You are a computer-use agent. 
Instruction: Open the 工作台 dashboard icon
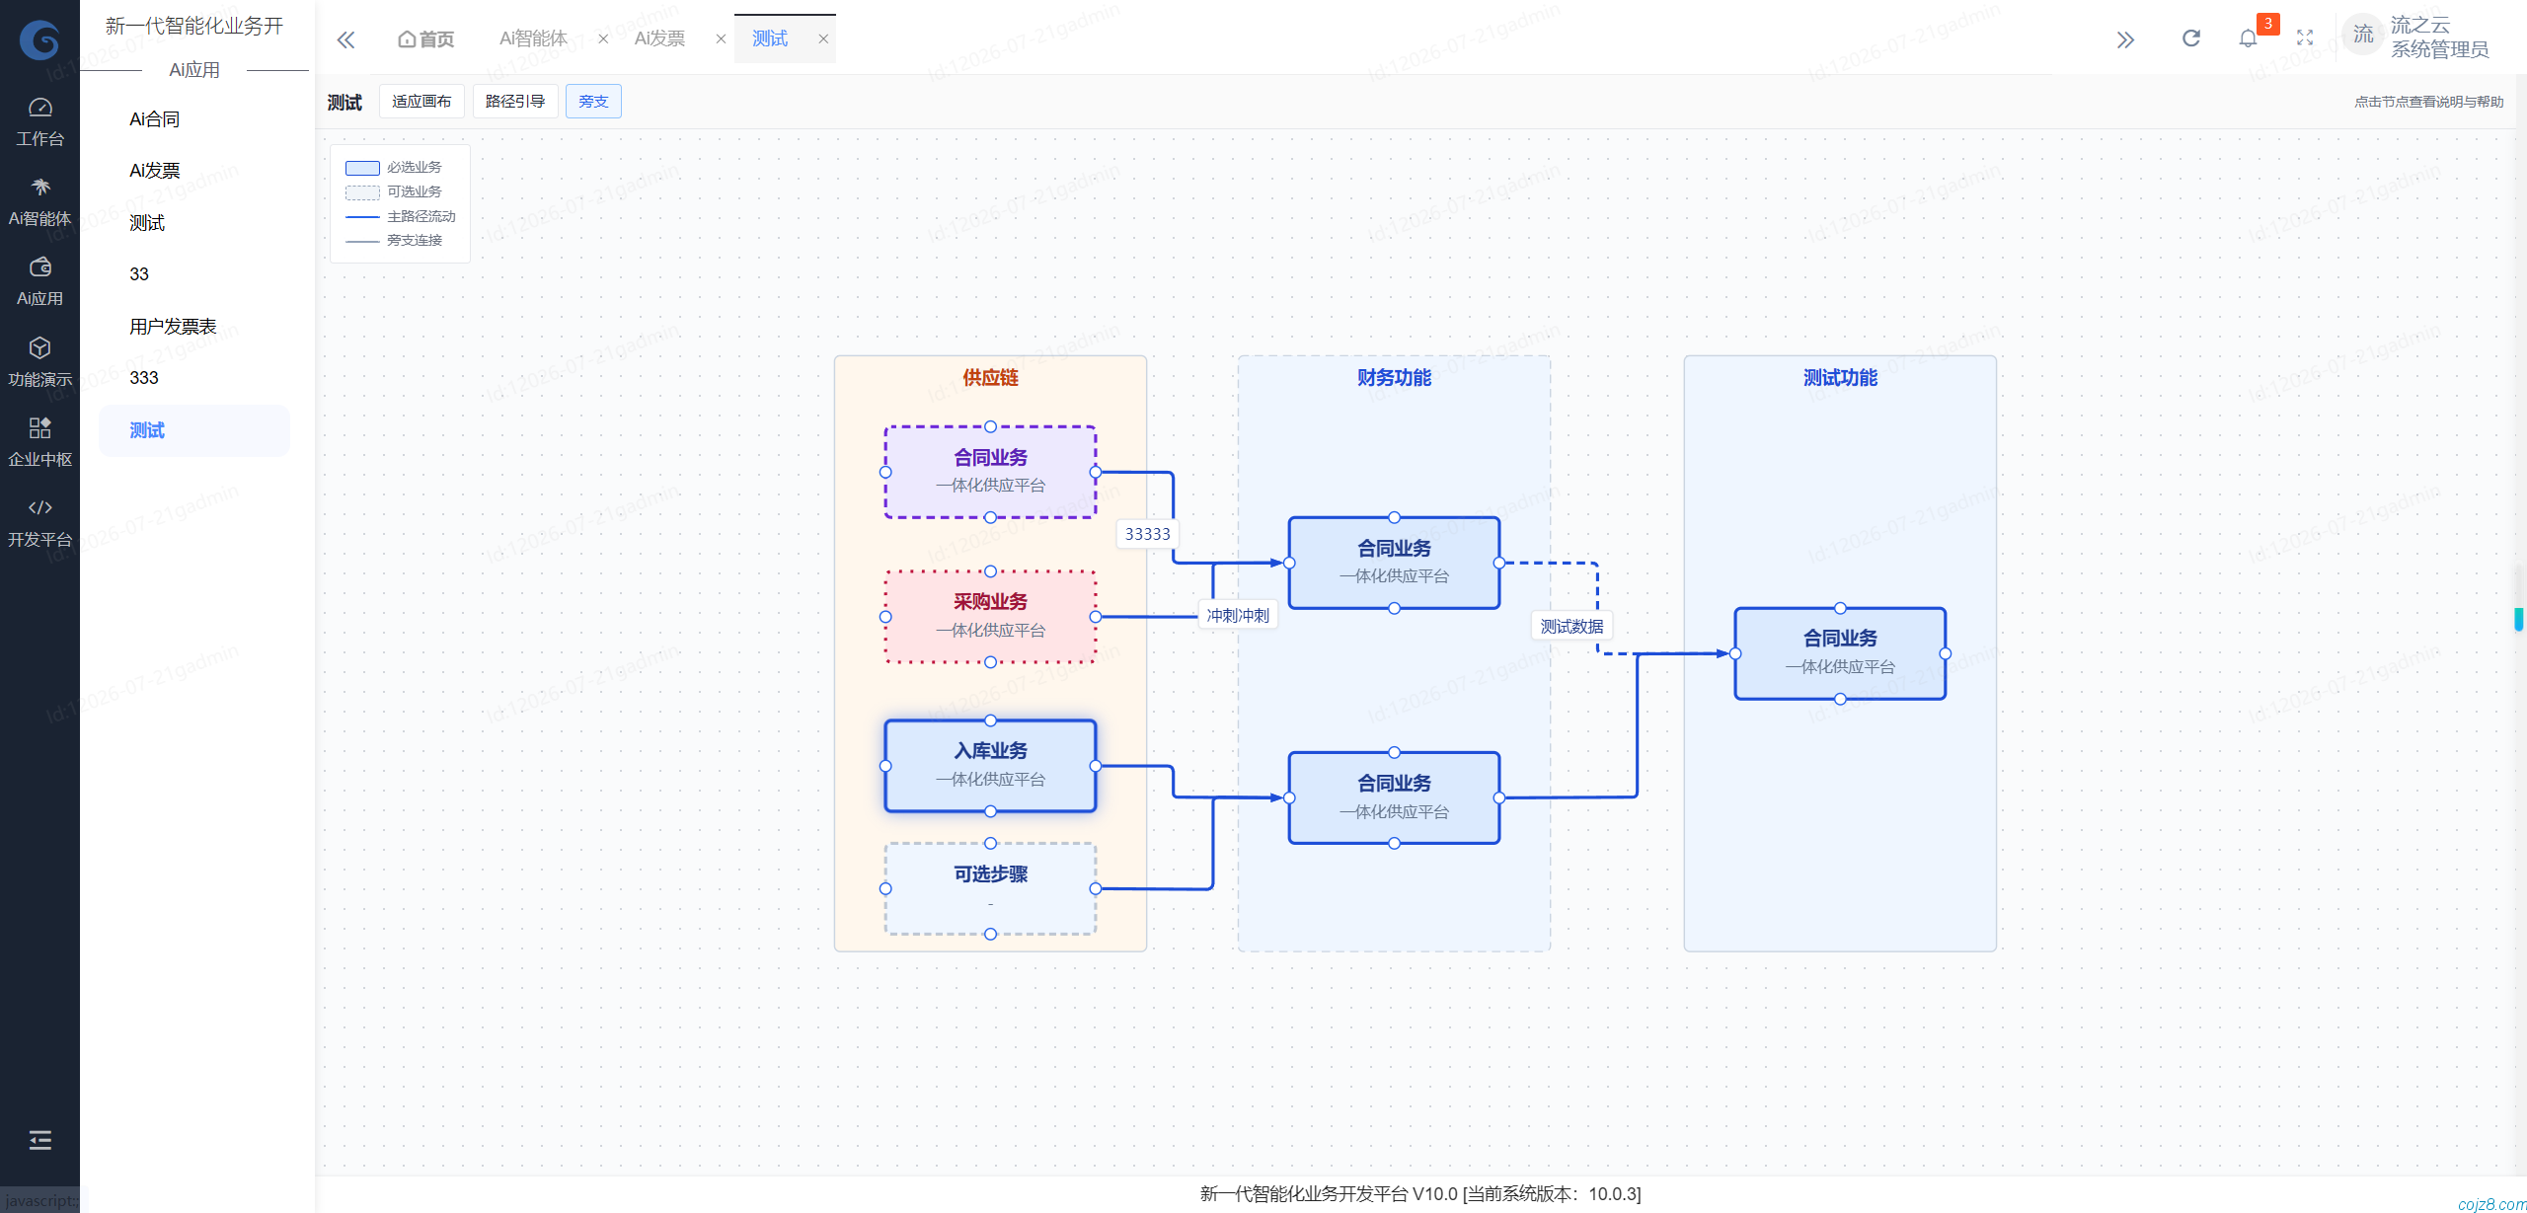[x=39, y=108]
